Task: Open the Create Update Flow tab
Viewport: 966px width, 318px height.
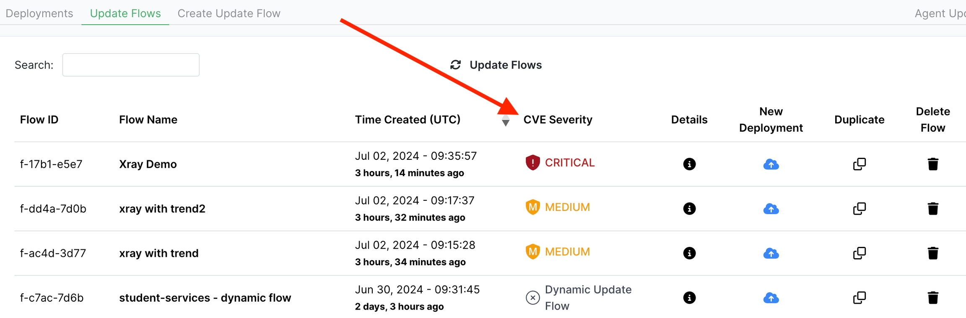Action: tap(229, 13)
